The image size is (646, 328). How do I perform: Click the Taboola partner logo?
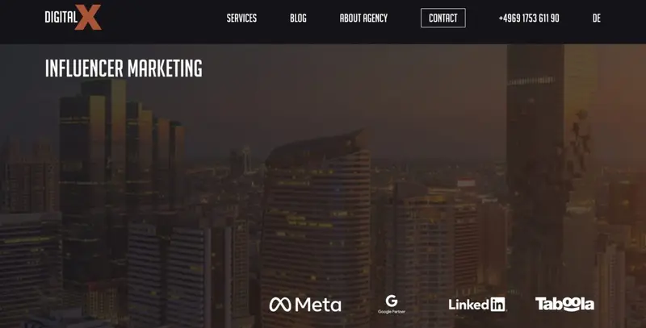pos(564,304)
